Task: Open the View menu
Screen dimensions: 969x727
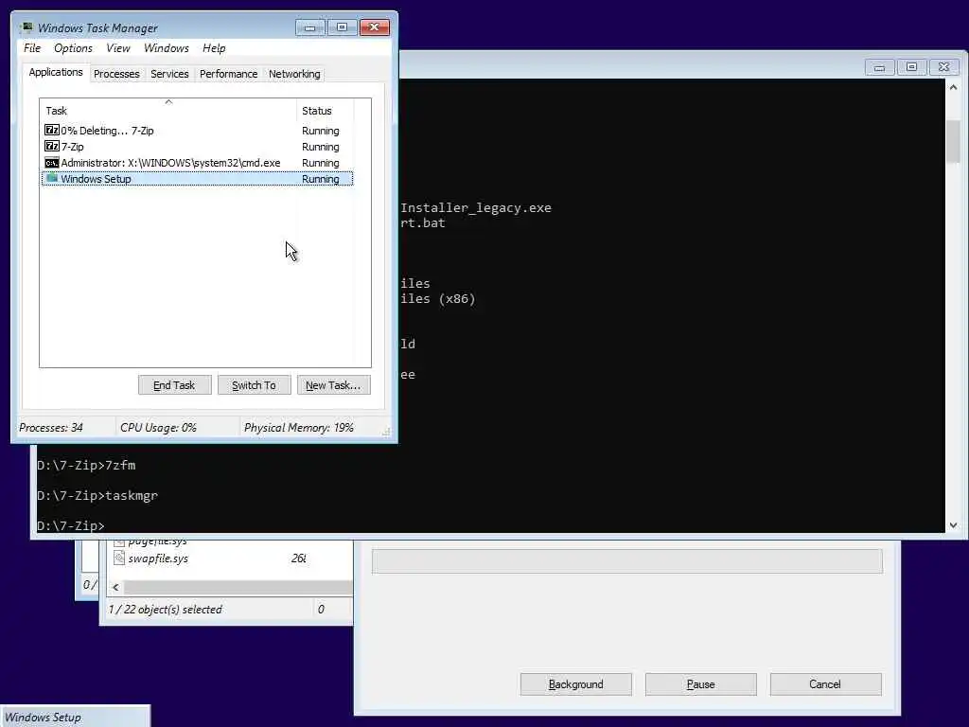Action: pyautogui.click(x=118, y=48)
